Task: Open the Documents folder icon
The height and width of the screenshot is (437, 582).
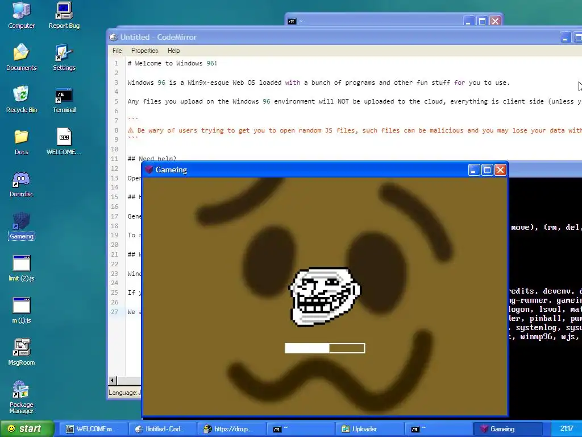Action: click(x=21, y=57)
